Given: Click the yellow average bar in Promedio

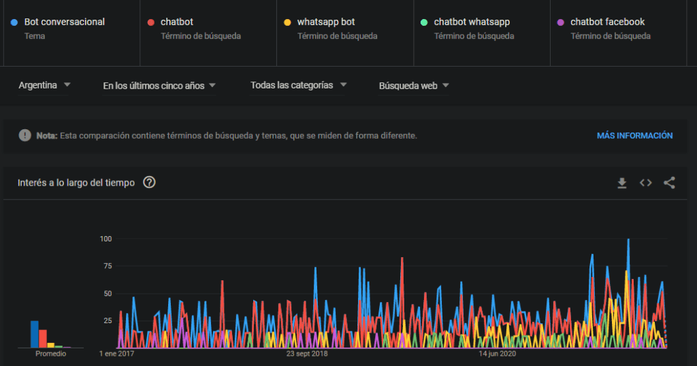Looking at the screenshot, I should 50,345.
